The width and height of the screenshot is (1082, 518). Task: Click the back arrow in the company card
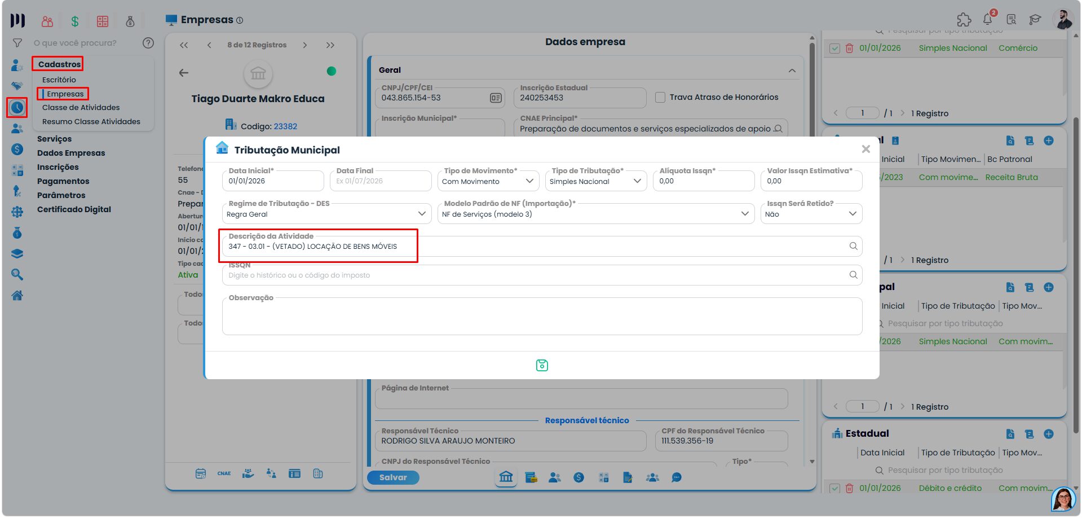(x=184, y=73)
